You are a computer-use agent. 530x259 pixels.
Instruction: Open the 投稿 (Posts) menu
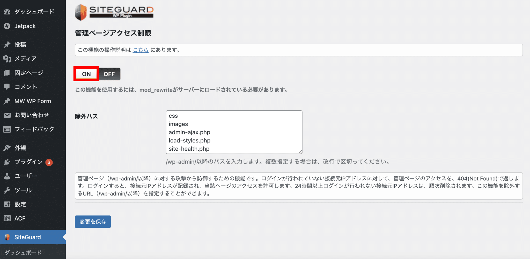pyautogui.click(x=7, y=44)
